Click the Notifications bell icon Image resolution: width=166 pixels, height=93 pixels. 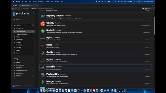(15, 73)
